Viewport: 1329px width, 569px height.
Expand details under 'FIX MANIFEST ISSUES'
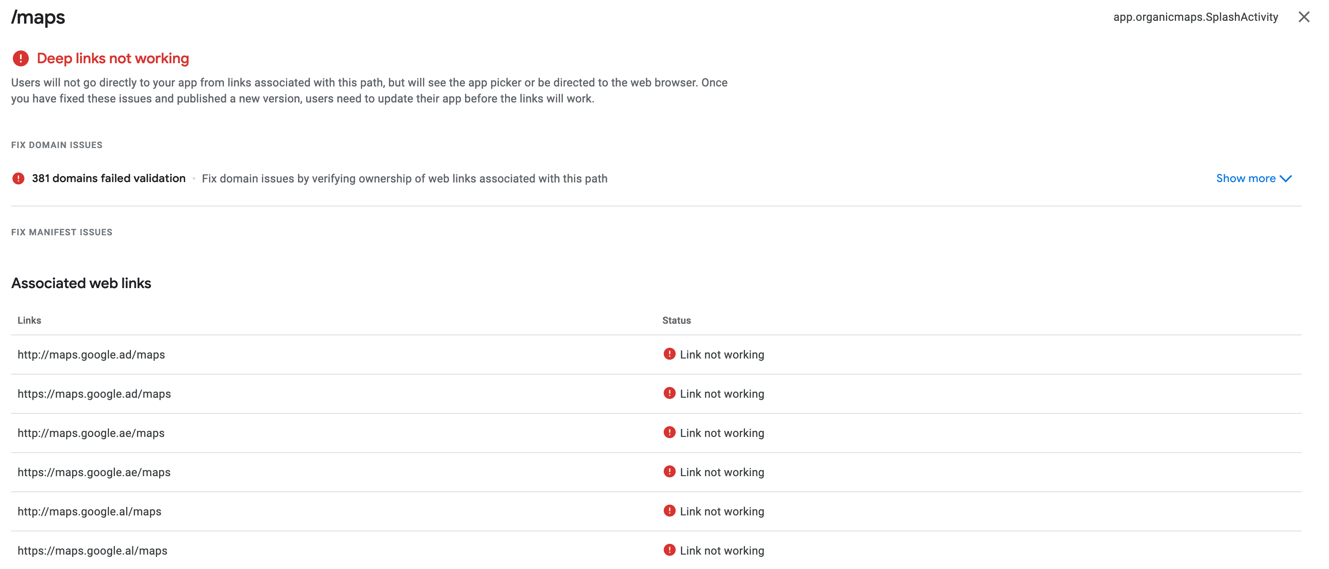(61, 232)
